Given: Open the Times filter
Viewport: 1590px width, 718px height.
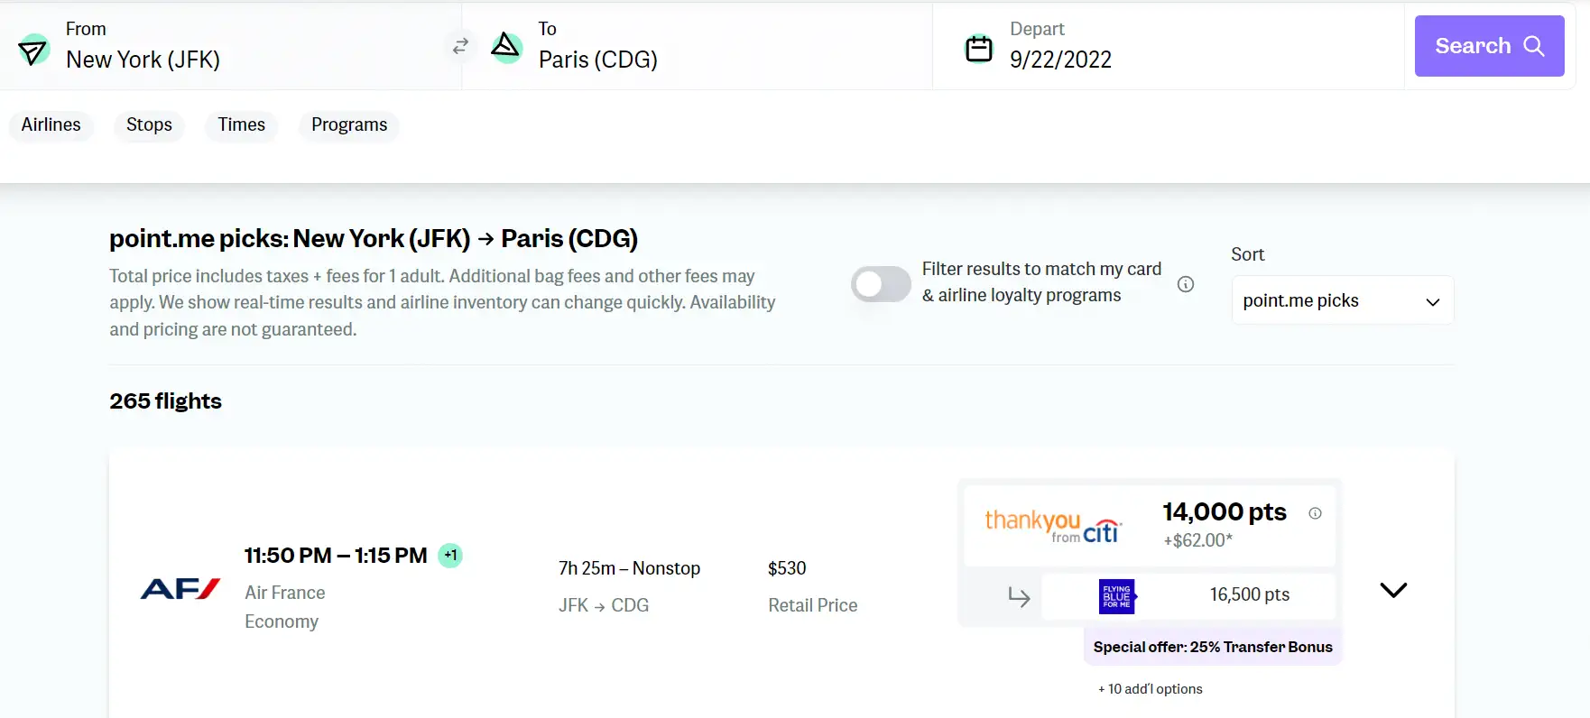Looking at the screenshot, I should pos(241,124).
